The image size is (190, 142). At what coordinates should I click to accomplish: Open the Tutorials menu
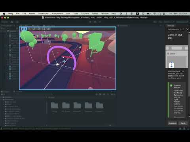[x=85, y=13]
